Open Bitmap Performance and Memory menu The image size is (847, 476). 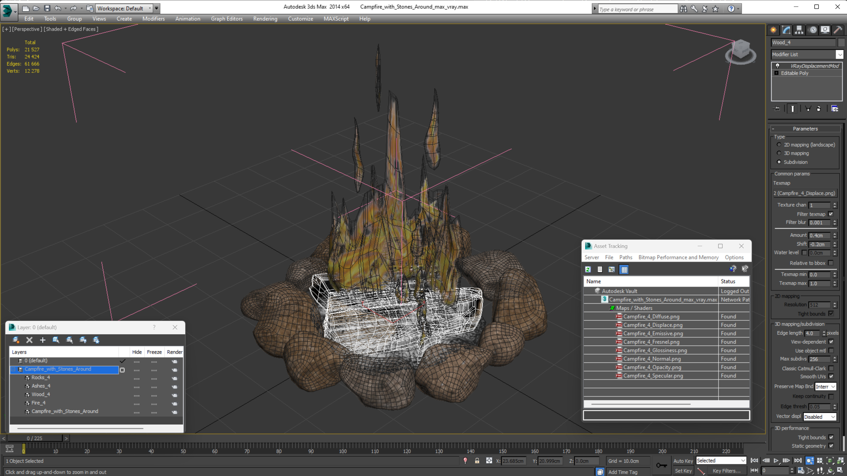coord(678,257)
